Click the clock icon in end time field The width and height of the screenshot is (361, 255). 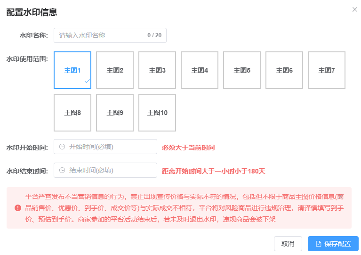click(x=62, y=171)
